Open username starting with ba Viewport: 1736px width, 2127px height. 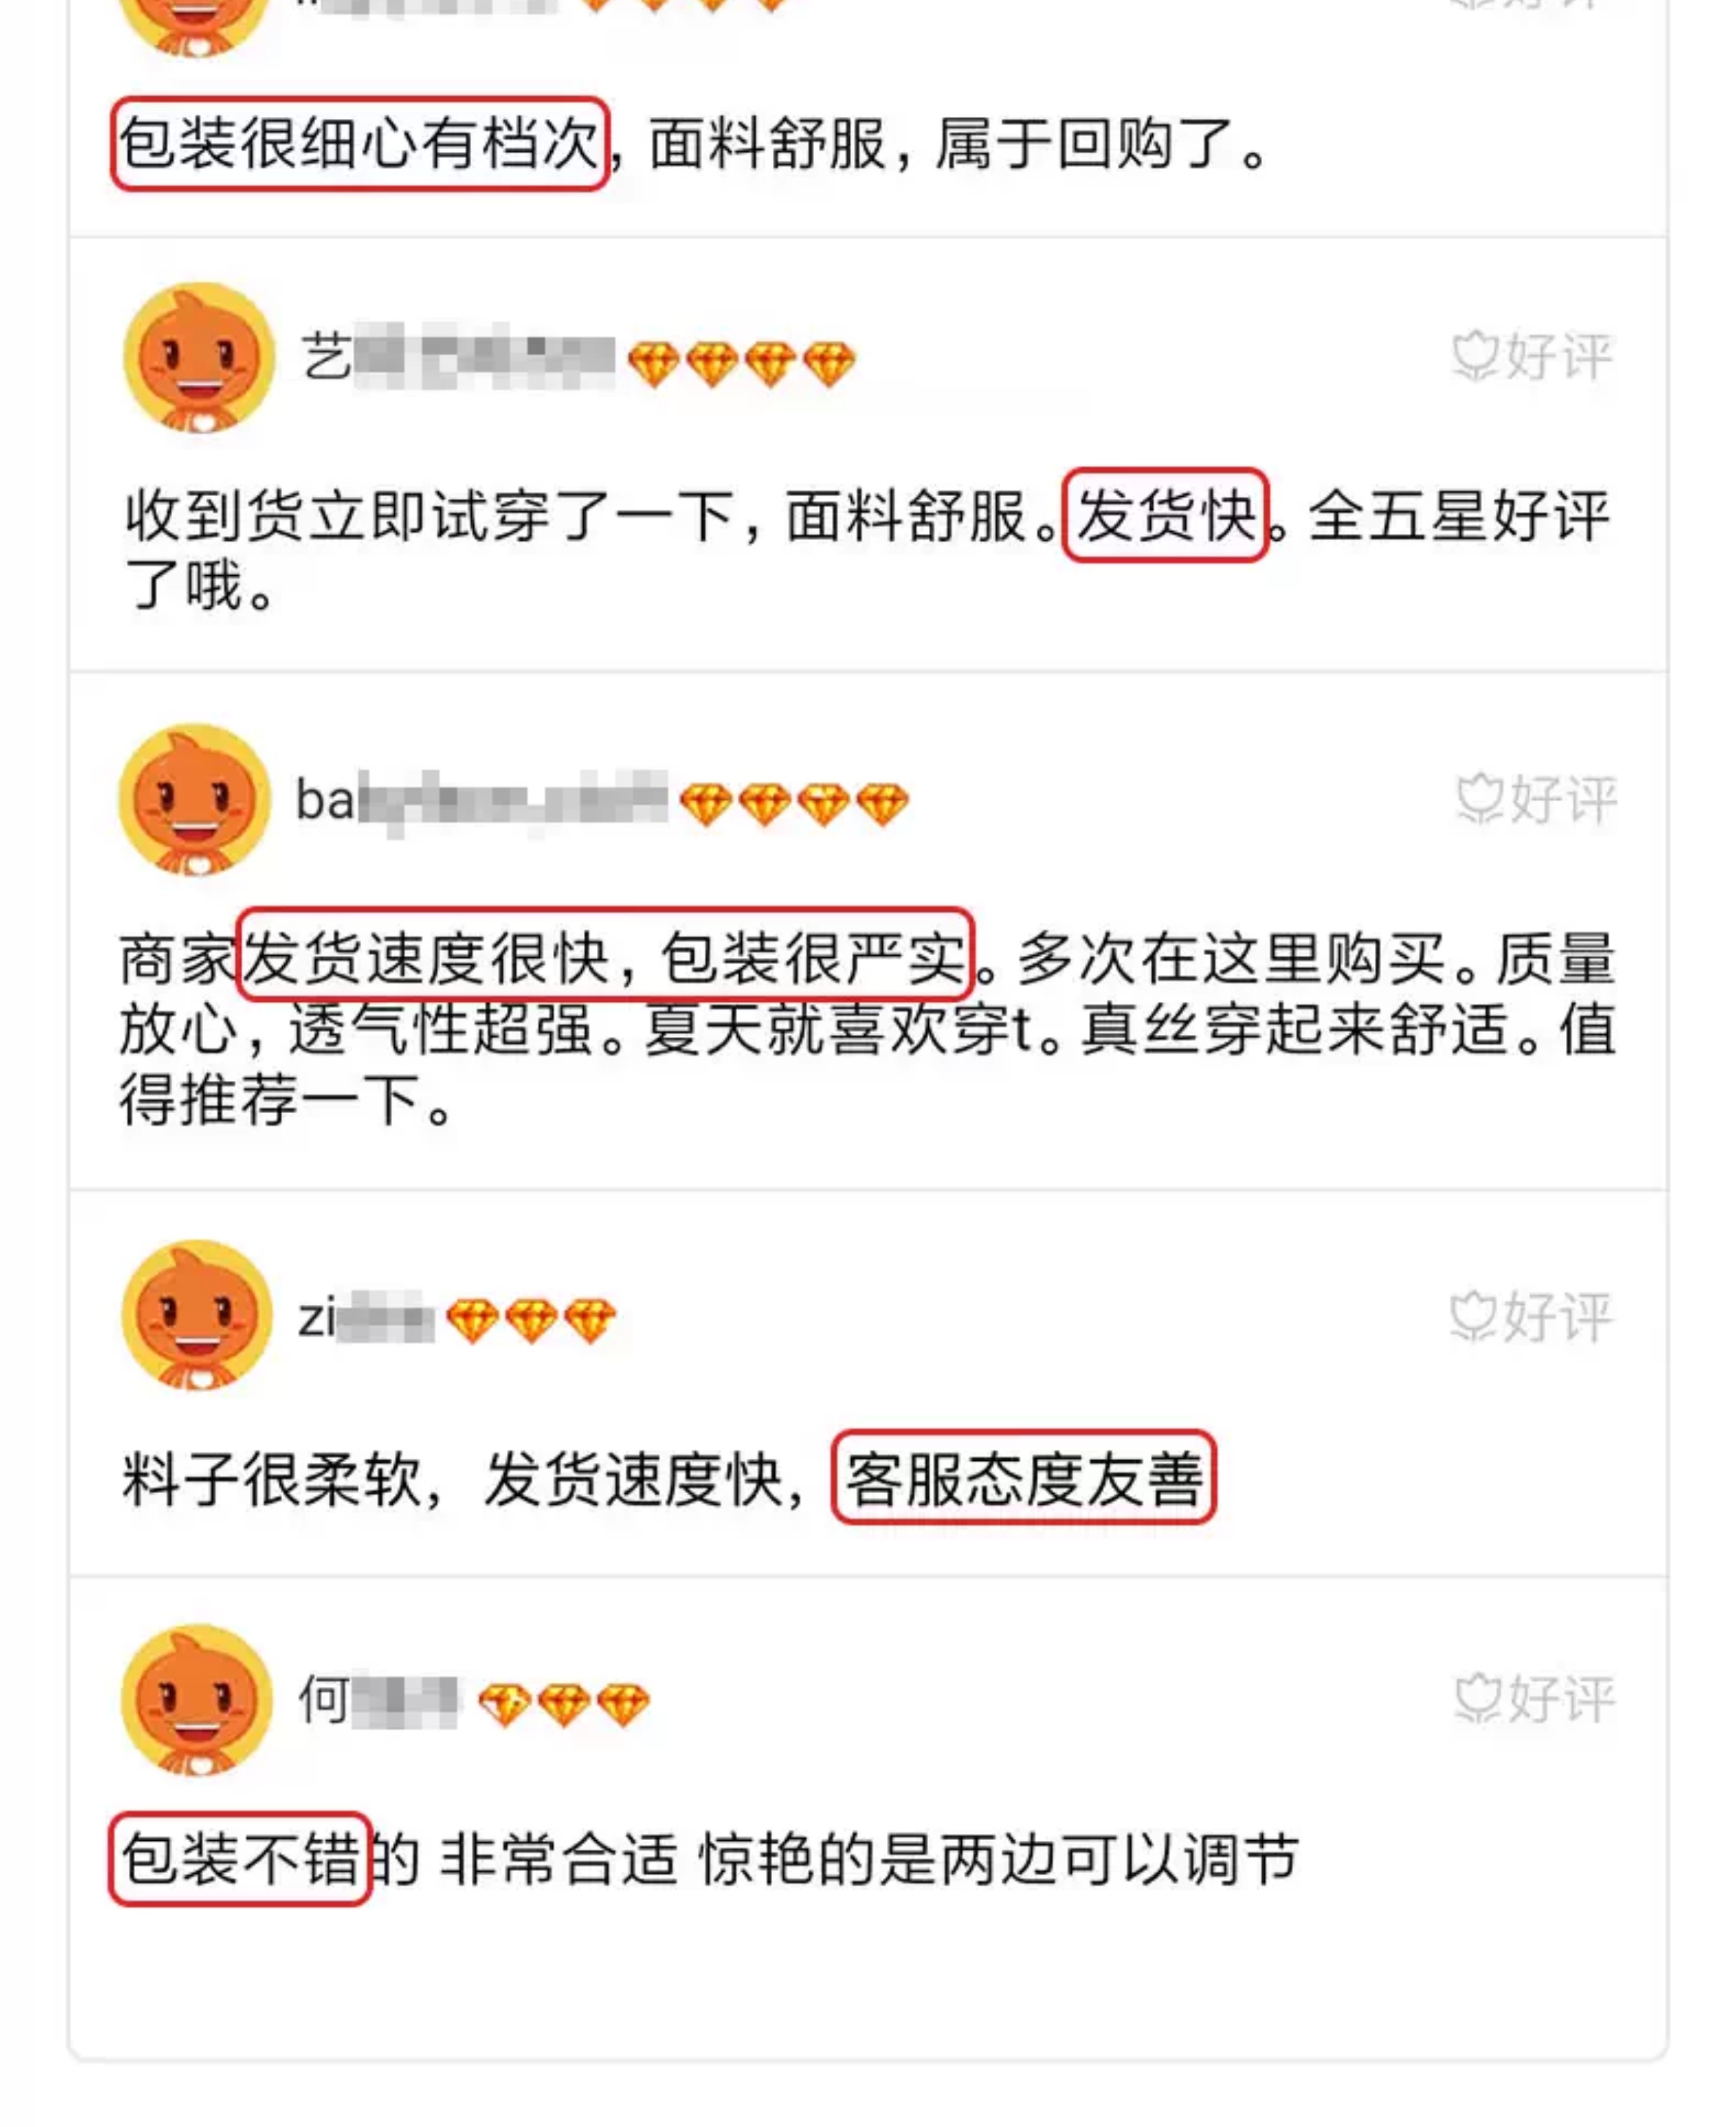(481, 800)
